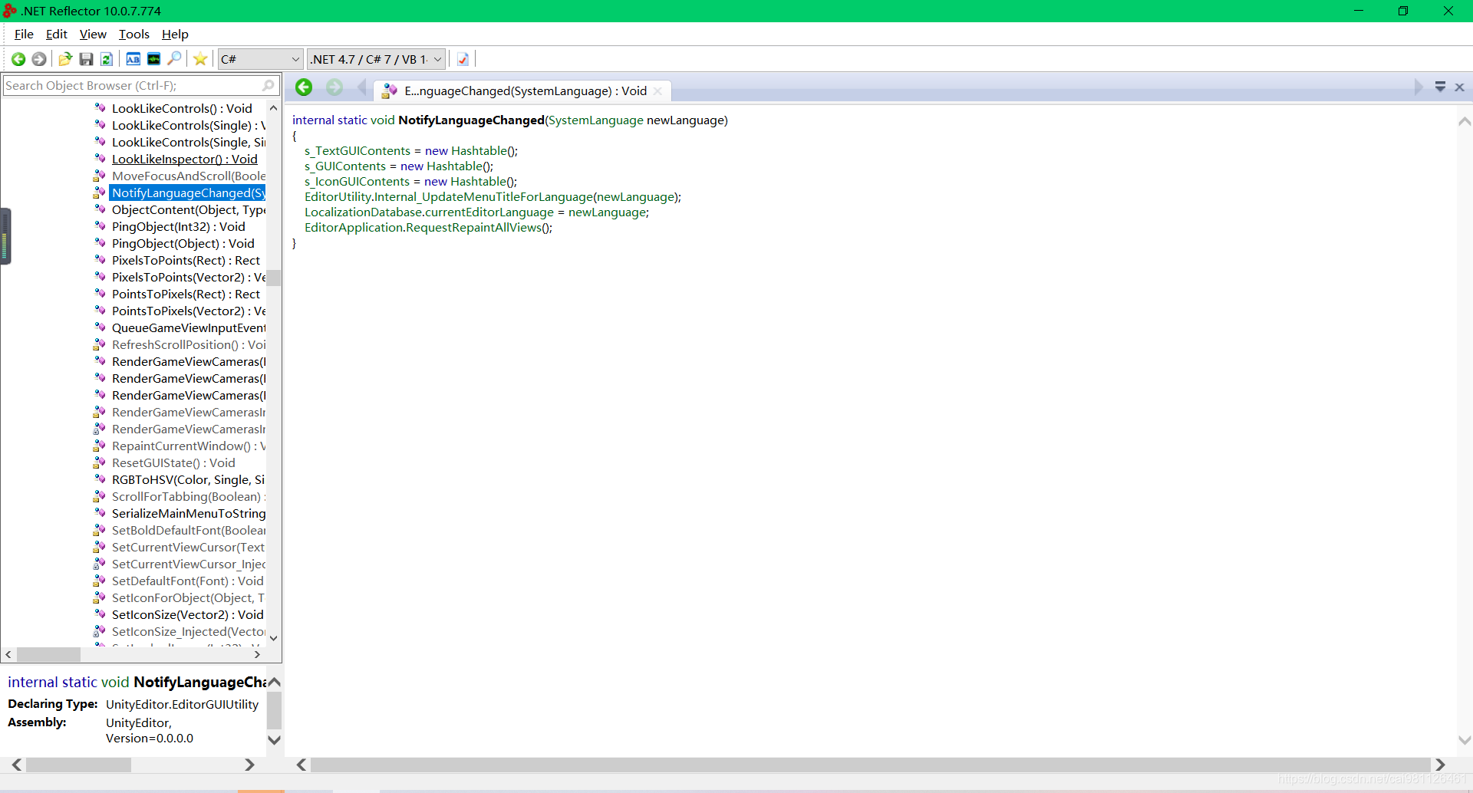
Task: Open an assembly using the folder icon
Action: [x=65, y=59]
